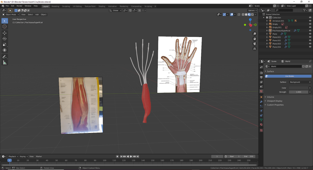Select the Measure tool
The width and height of the screenshot is (313, 170).
[5, 62]
